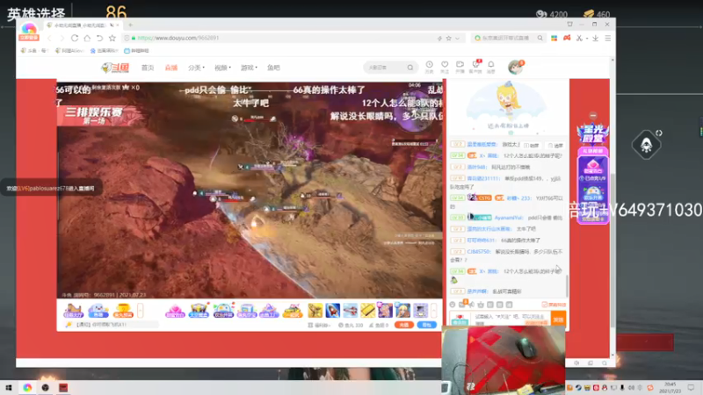Click the Douyu site search magnifier

point(410,68)
